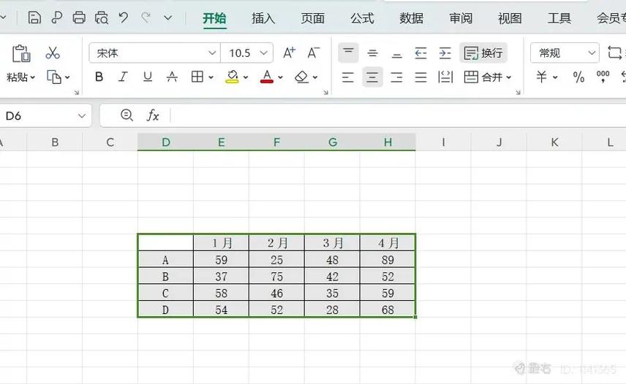
Task: Click the thousands separator 000 icon
Action: [x=603, y=77]
